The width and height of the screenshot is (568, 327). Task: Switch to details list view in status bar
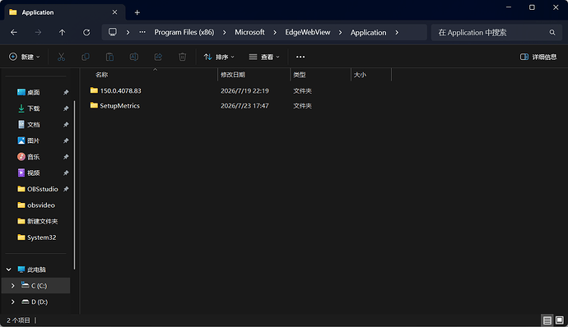point(547,320)
